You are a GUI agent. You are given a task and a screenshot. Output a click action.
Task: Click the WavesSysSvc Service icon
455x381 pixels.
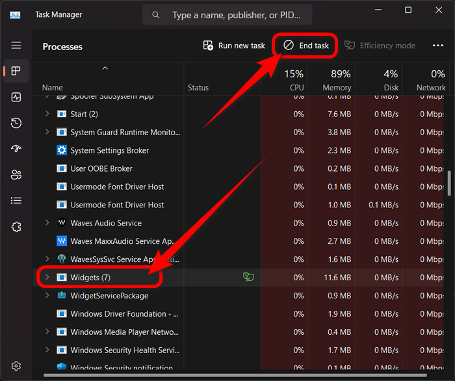[x=62, y=259]
